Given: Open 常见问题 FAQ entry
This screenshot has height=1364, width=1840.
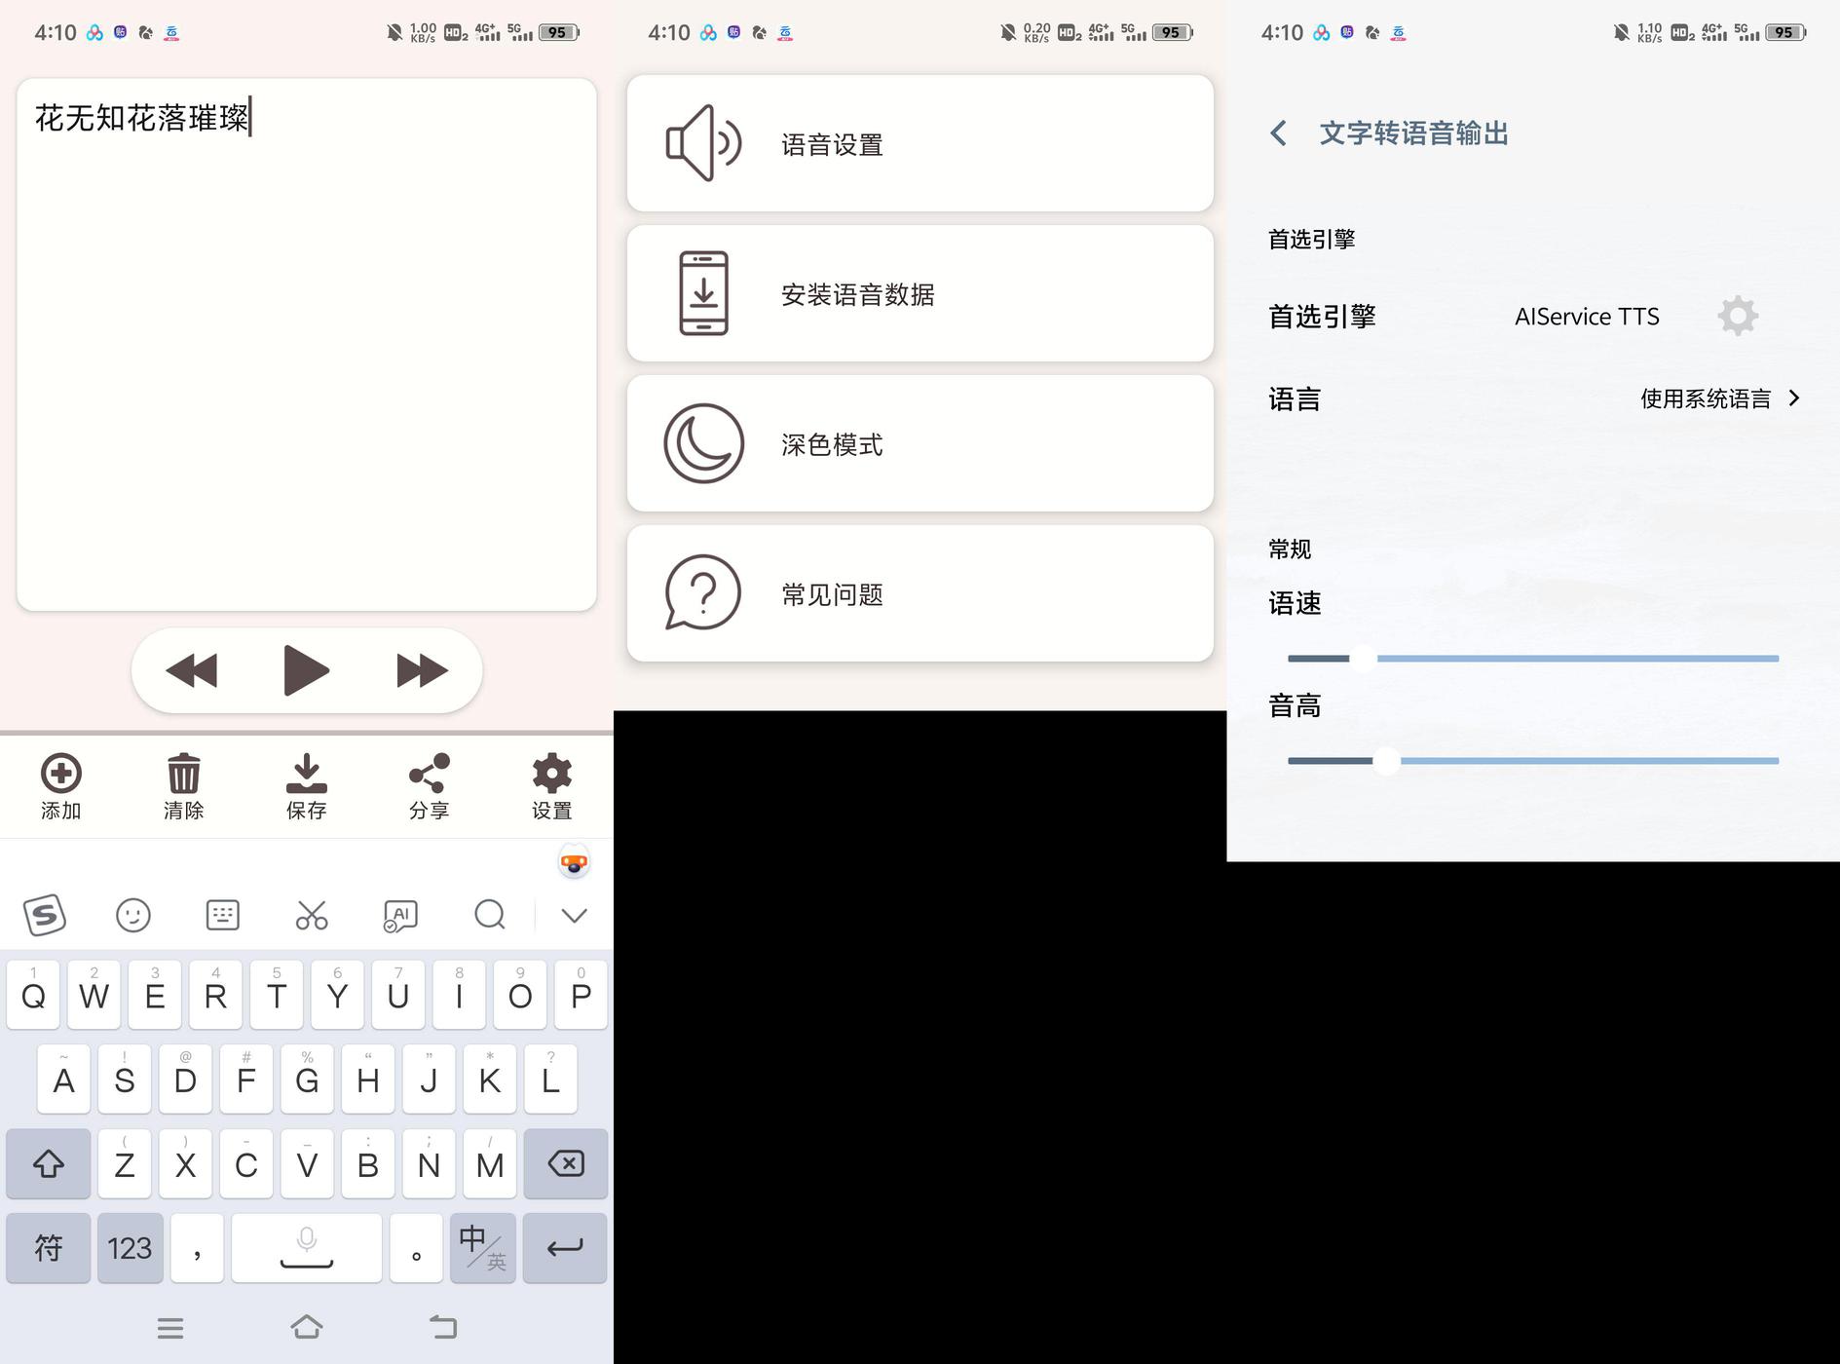Looking at the screenshot, I should click(x=920, y=593).
